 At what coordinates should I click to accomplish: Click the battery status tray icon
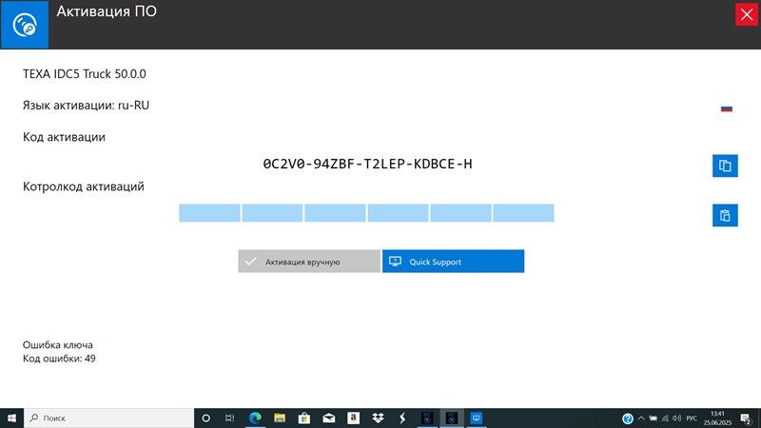tap(654, 418)
